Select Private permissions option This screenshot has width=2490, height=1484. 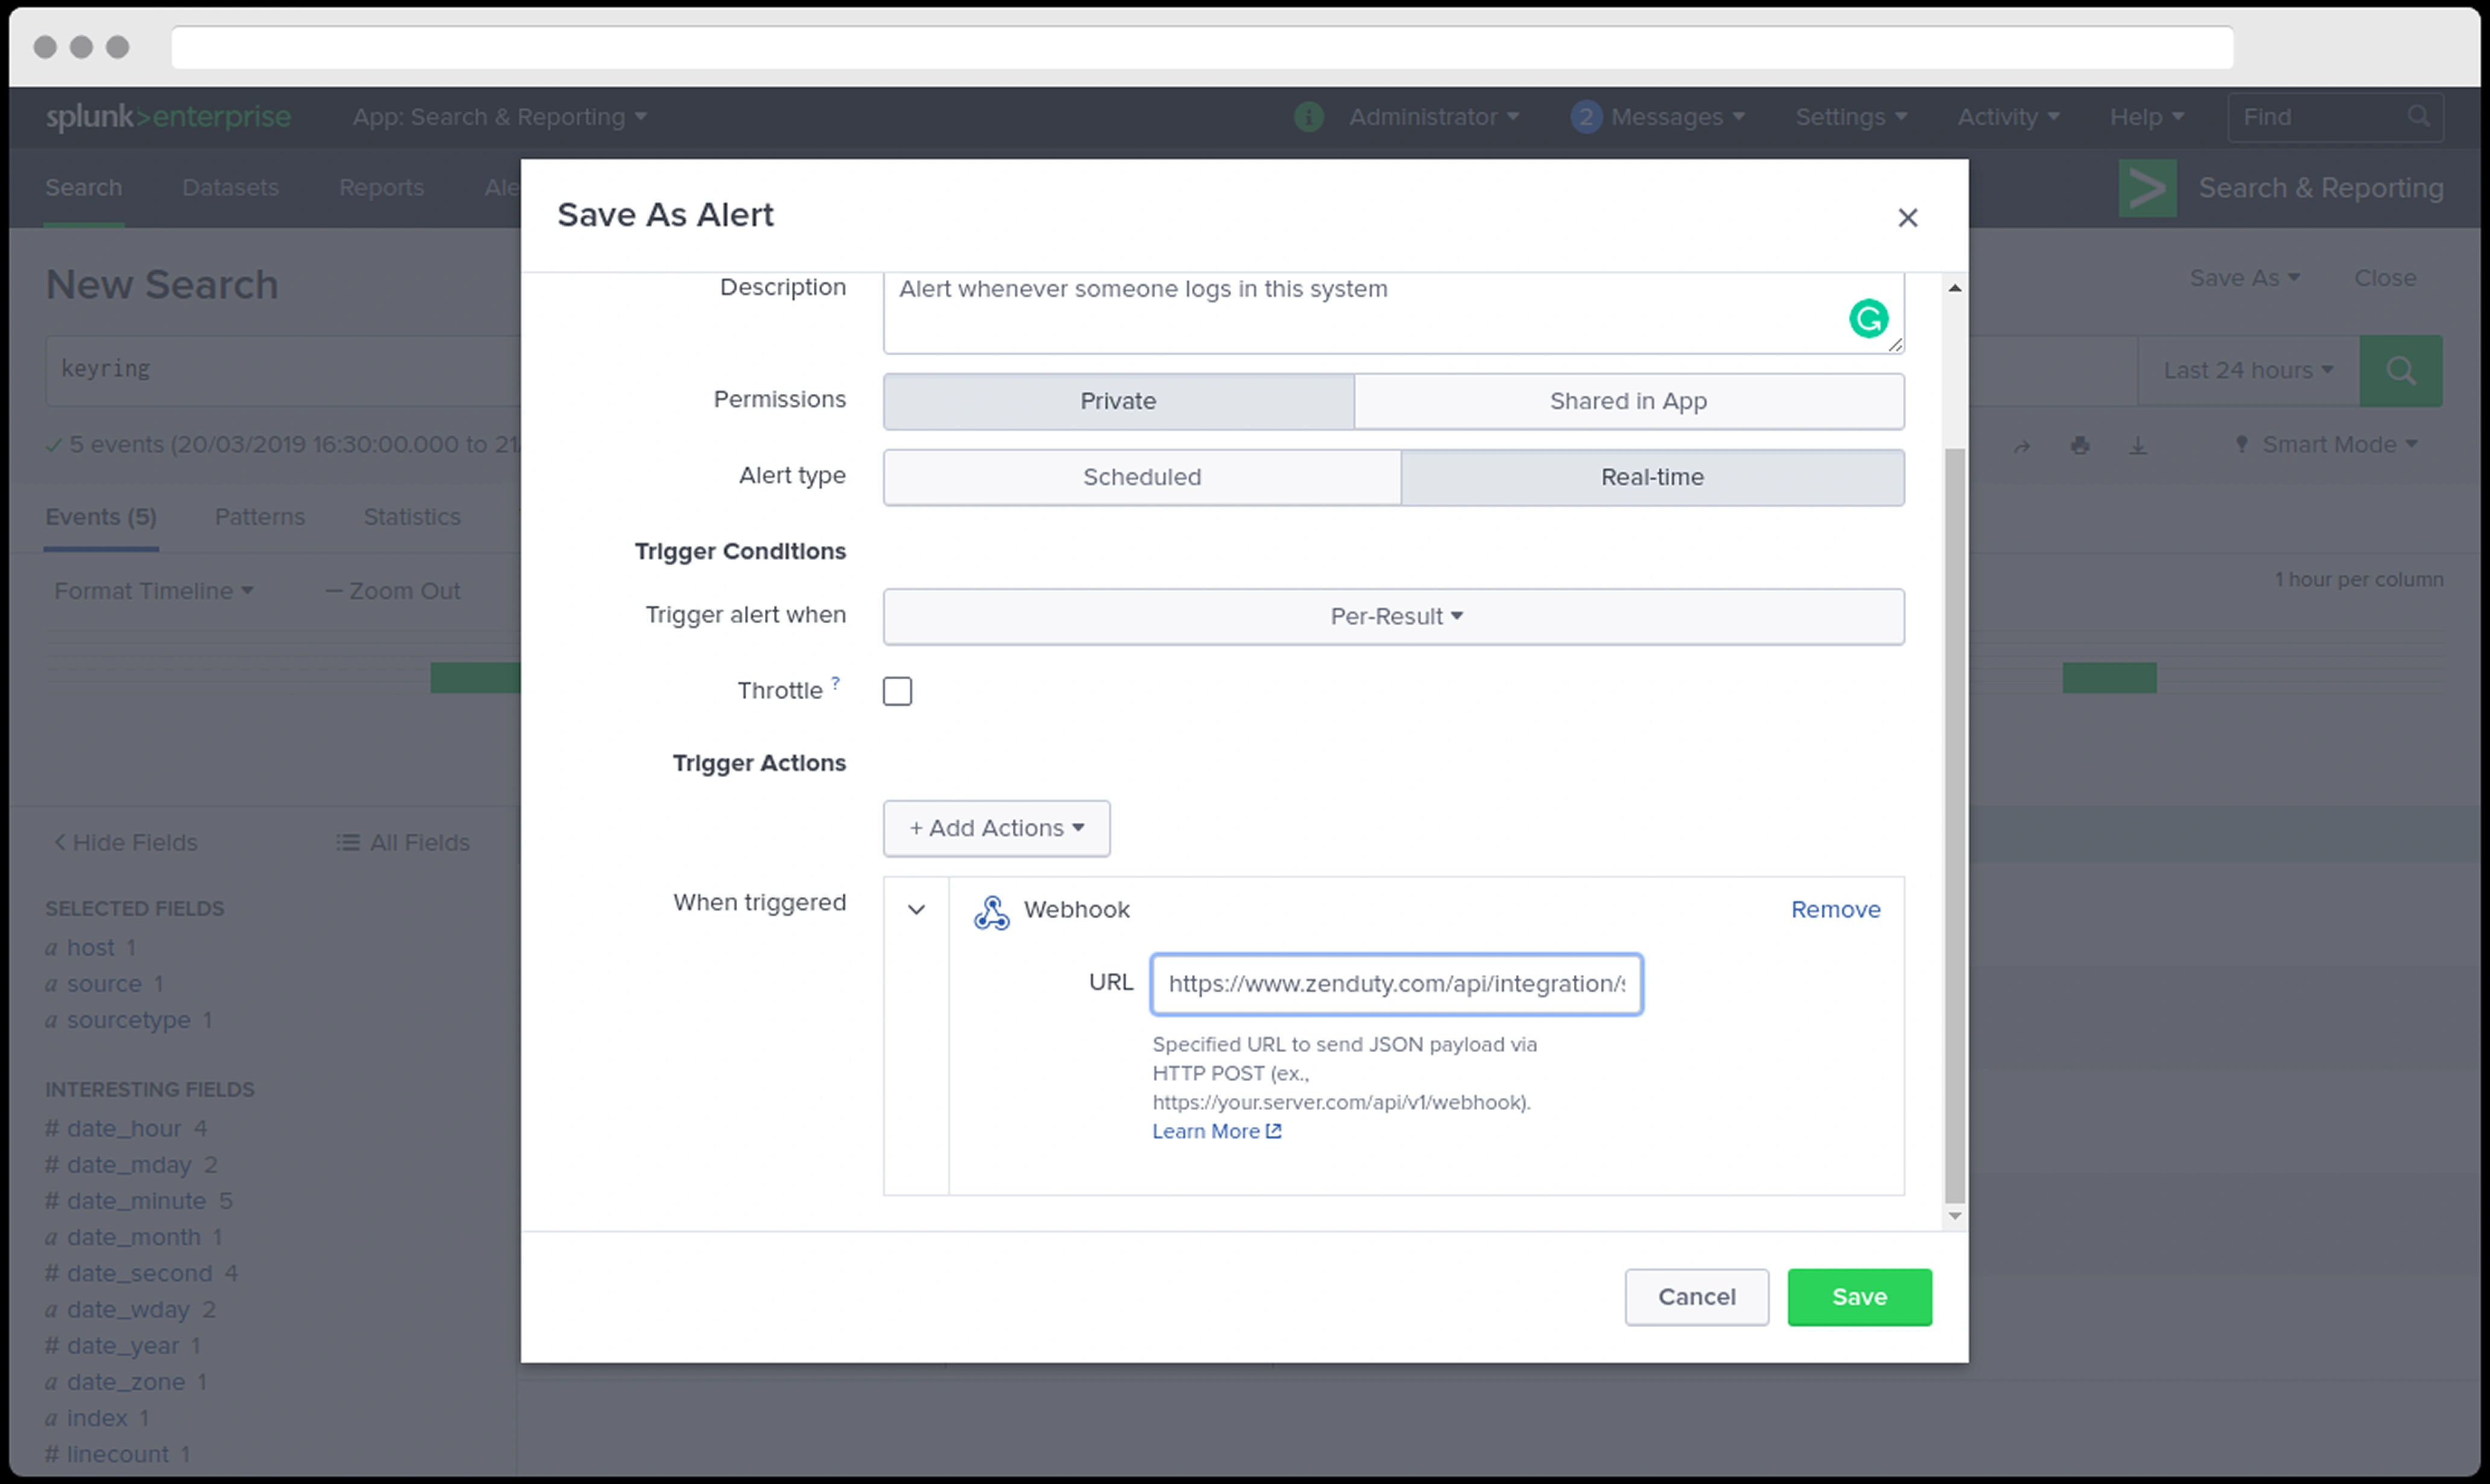coord(1118,402)
